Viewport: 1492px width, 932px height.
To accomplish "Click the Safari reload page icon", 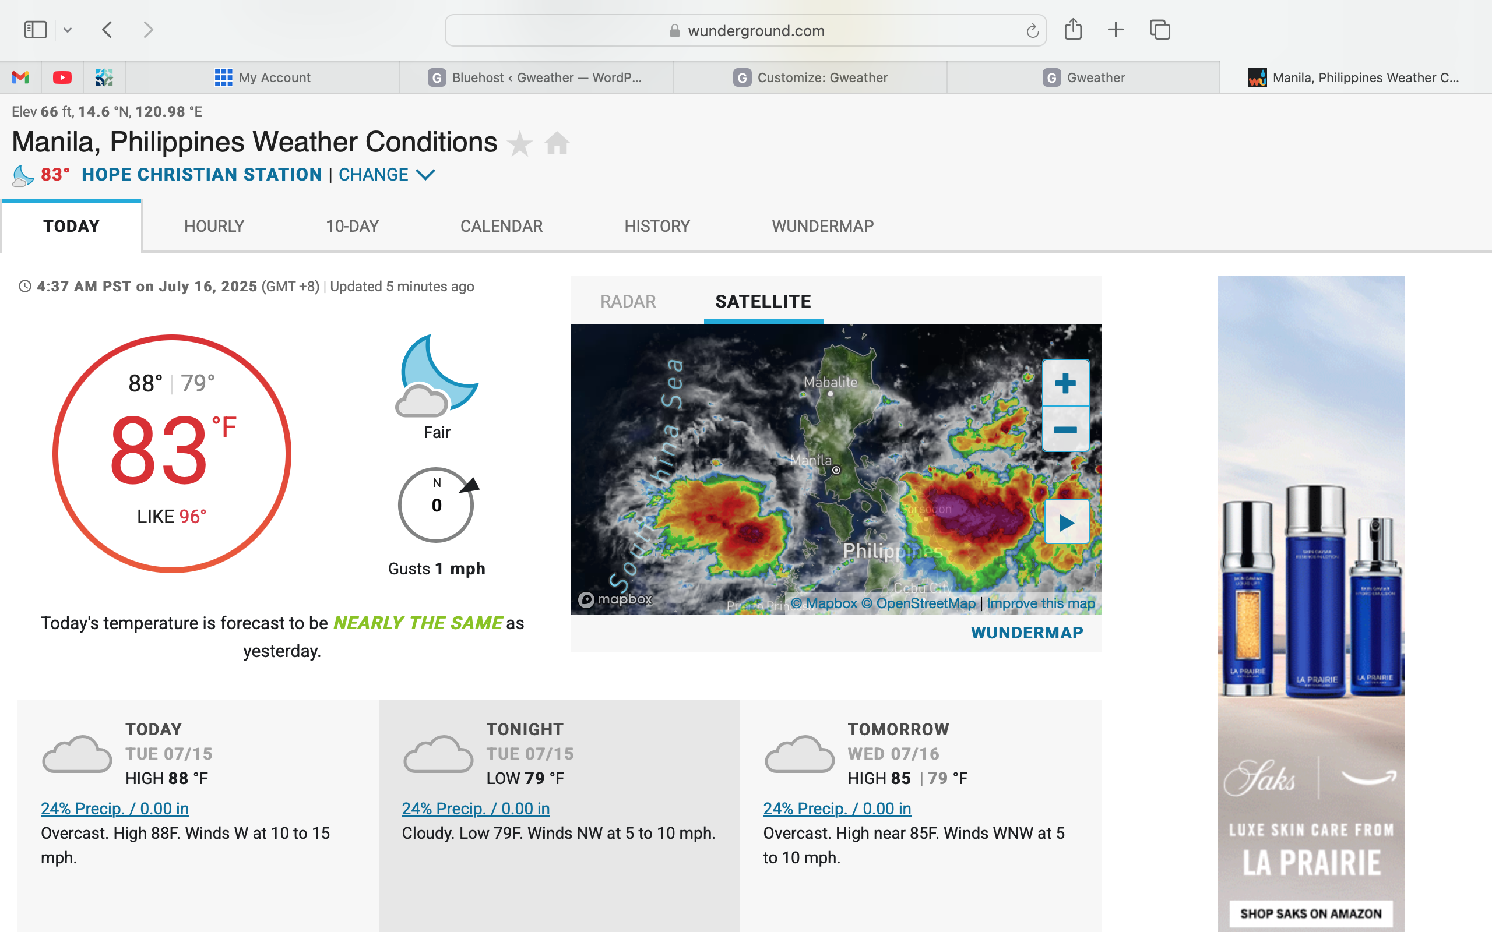I will (1032, 31).
